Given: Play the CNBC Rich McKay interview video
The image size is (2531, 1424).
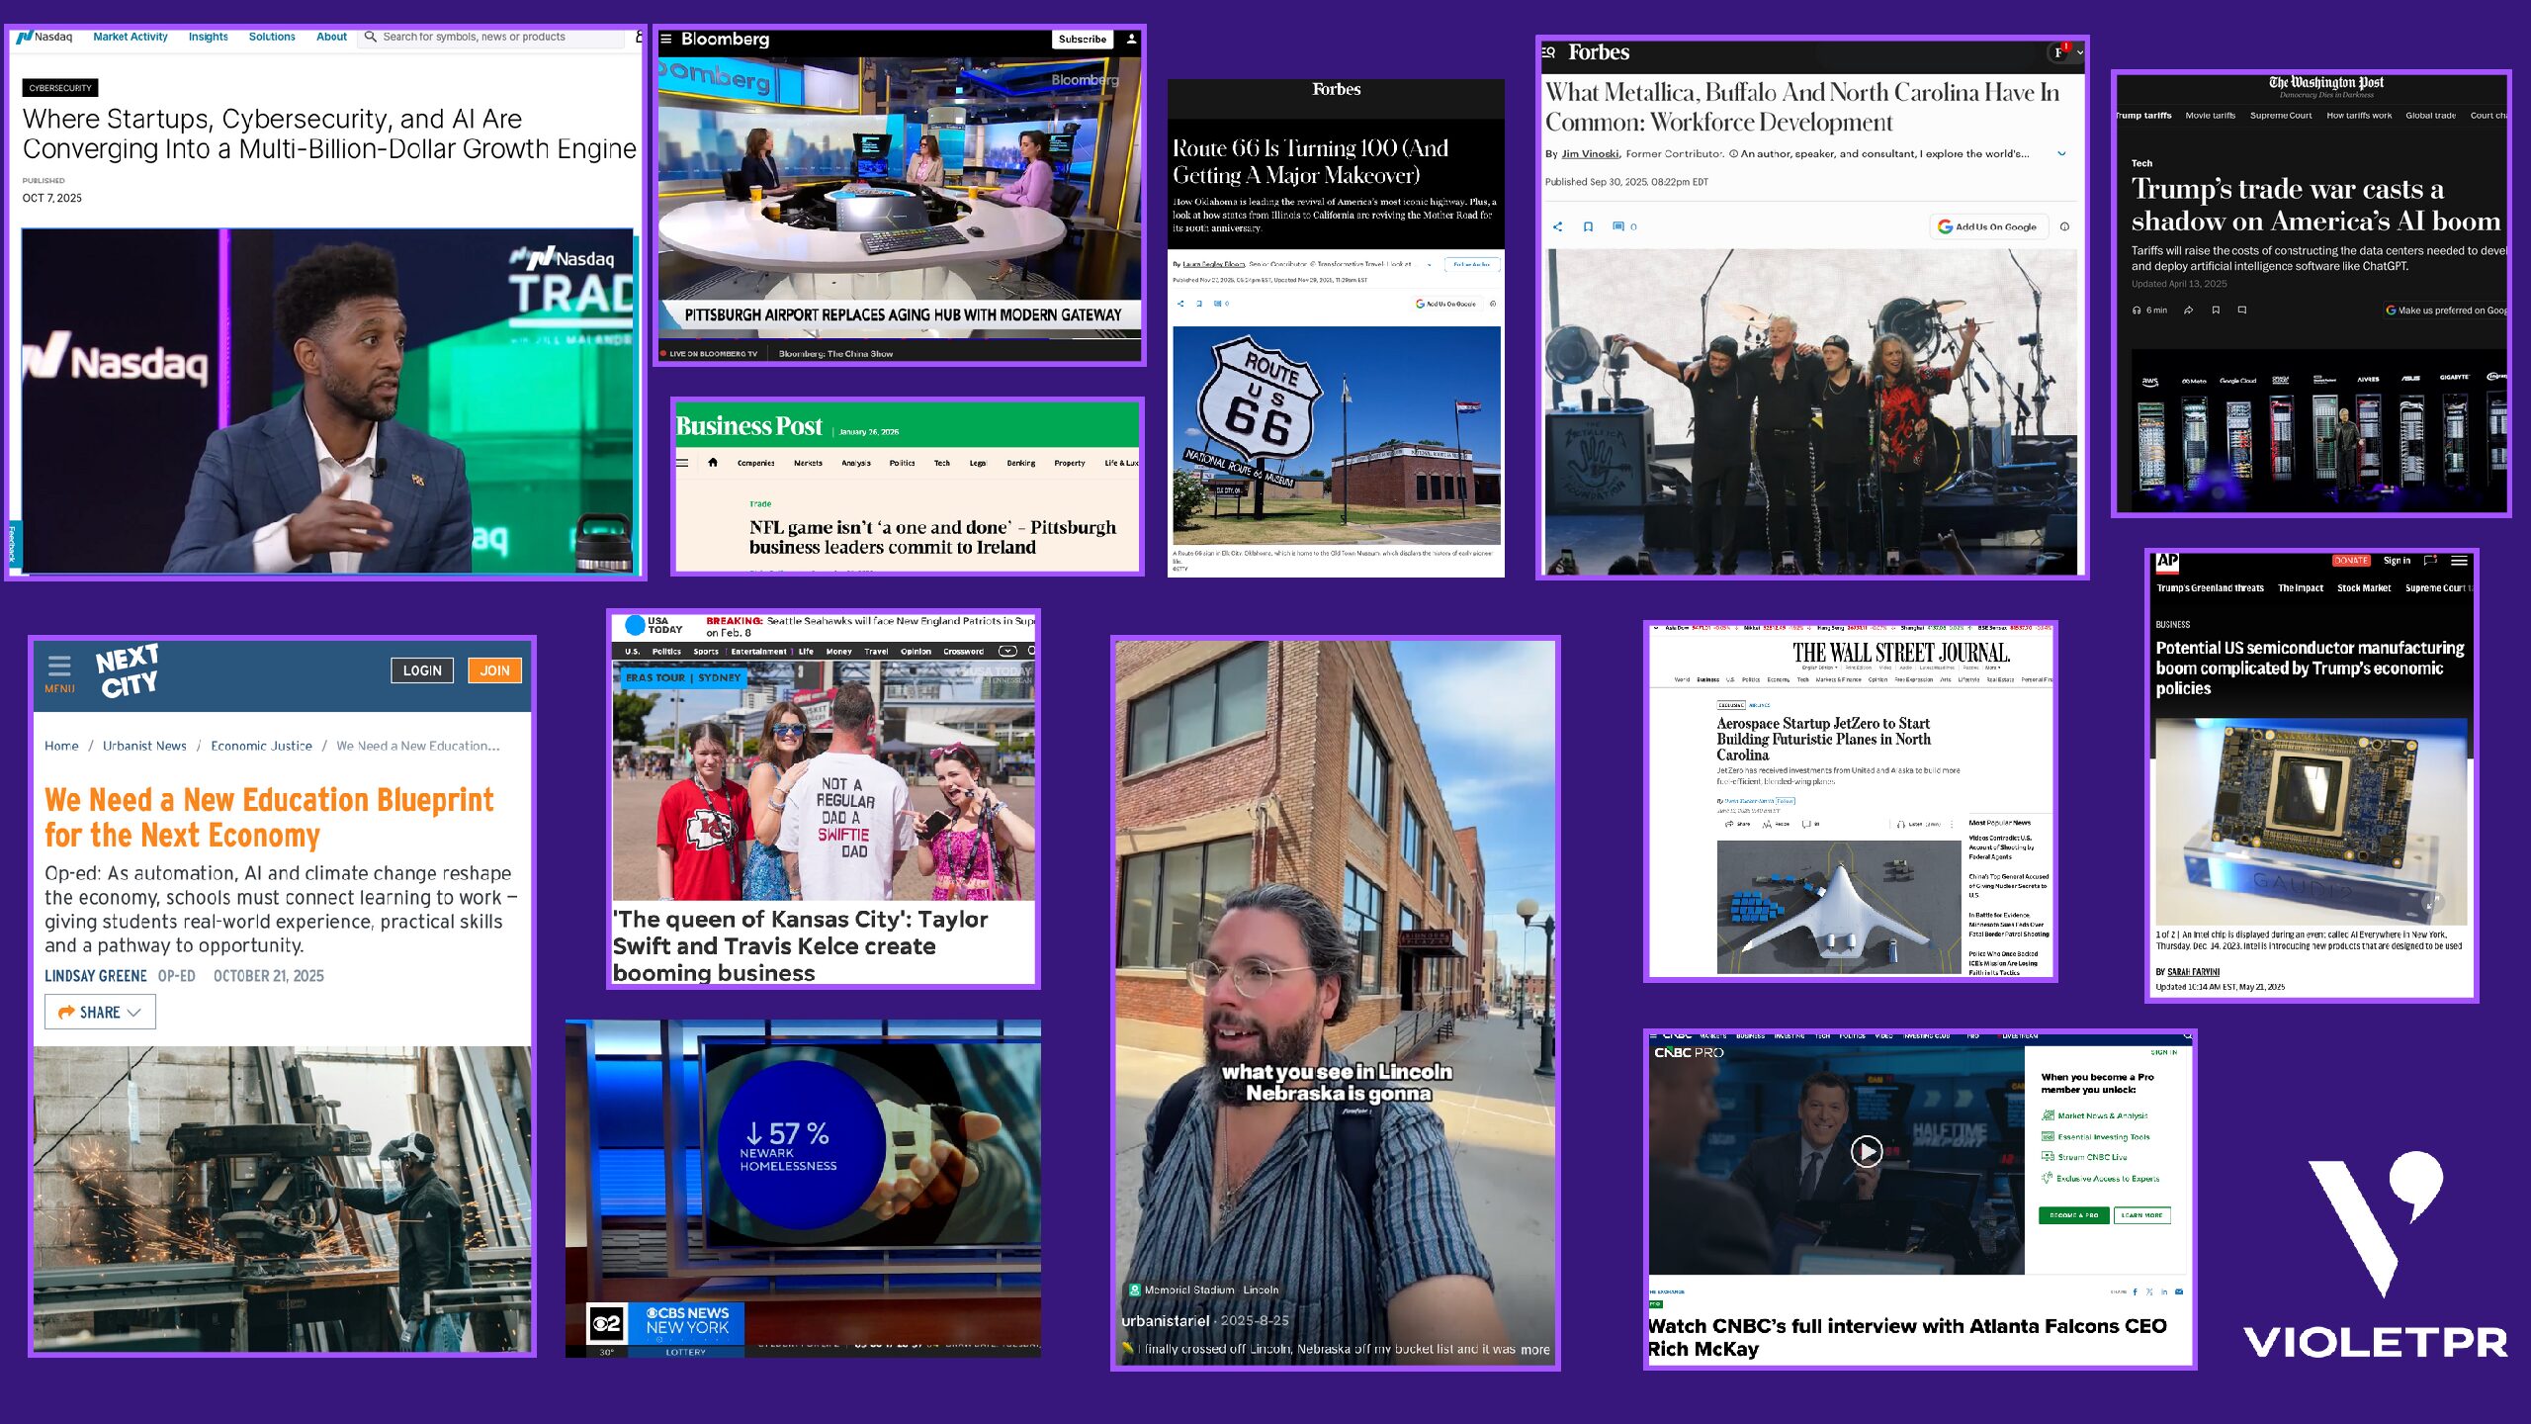Looking at the screenshot, I should point(1866,1150).
